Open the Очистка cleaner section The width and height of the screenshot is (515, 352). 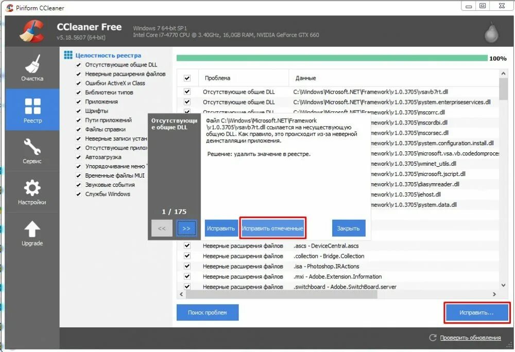[32, 68]
